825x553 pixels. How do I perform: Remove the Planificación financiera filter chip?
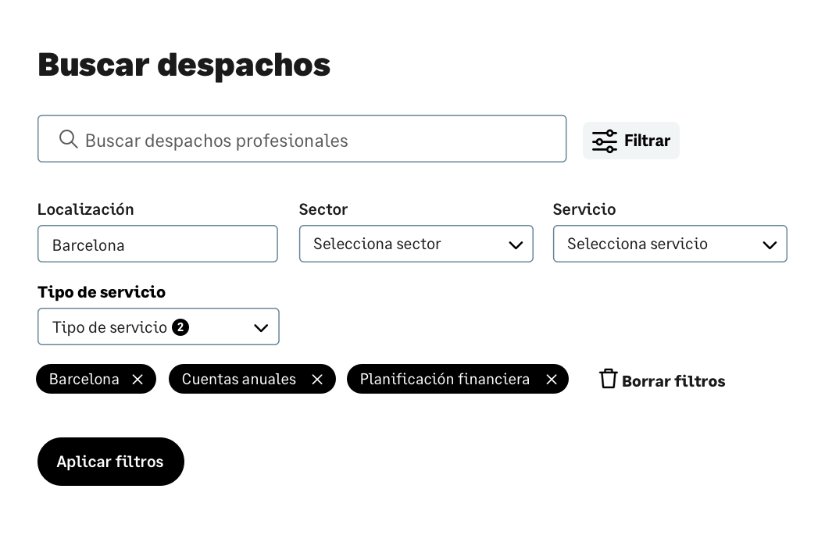coord(552,379)
